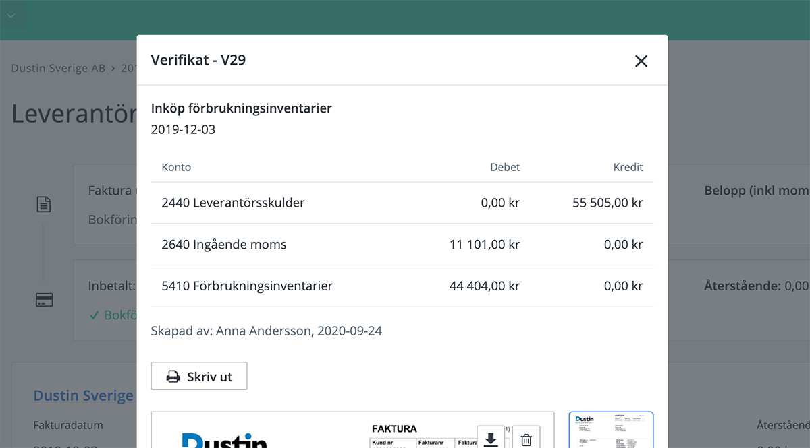Download the attached invoice file
Viewport: 810px width, 448px height.
click(x=491, y=439)
